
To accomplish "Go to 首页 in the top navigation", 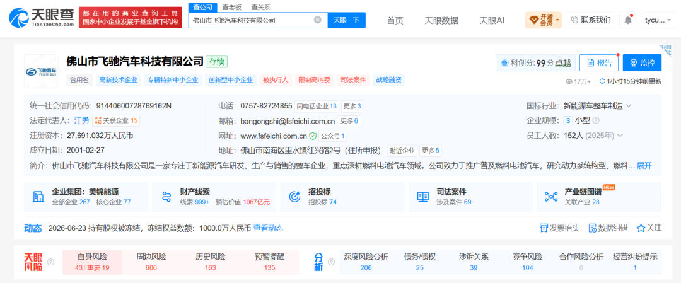I will [x=395, y=20].
